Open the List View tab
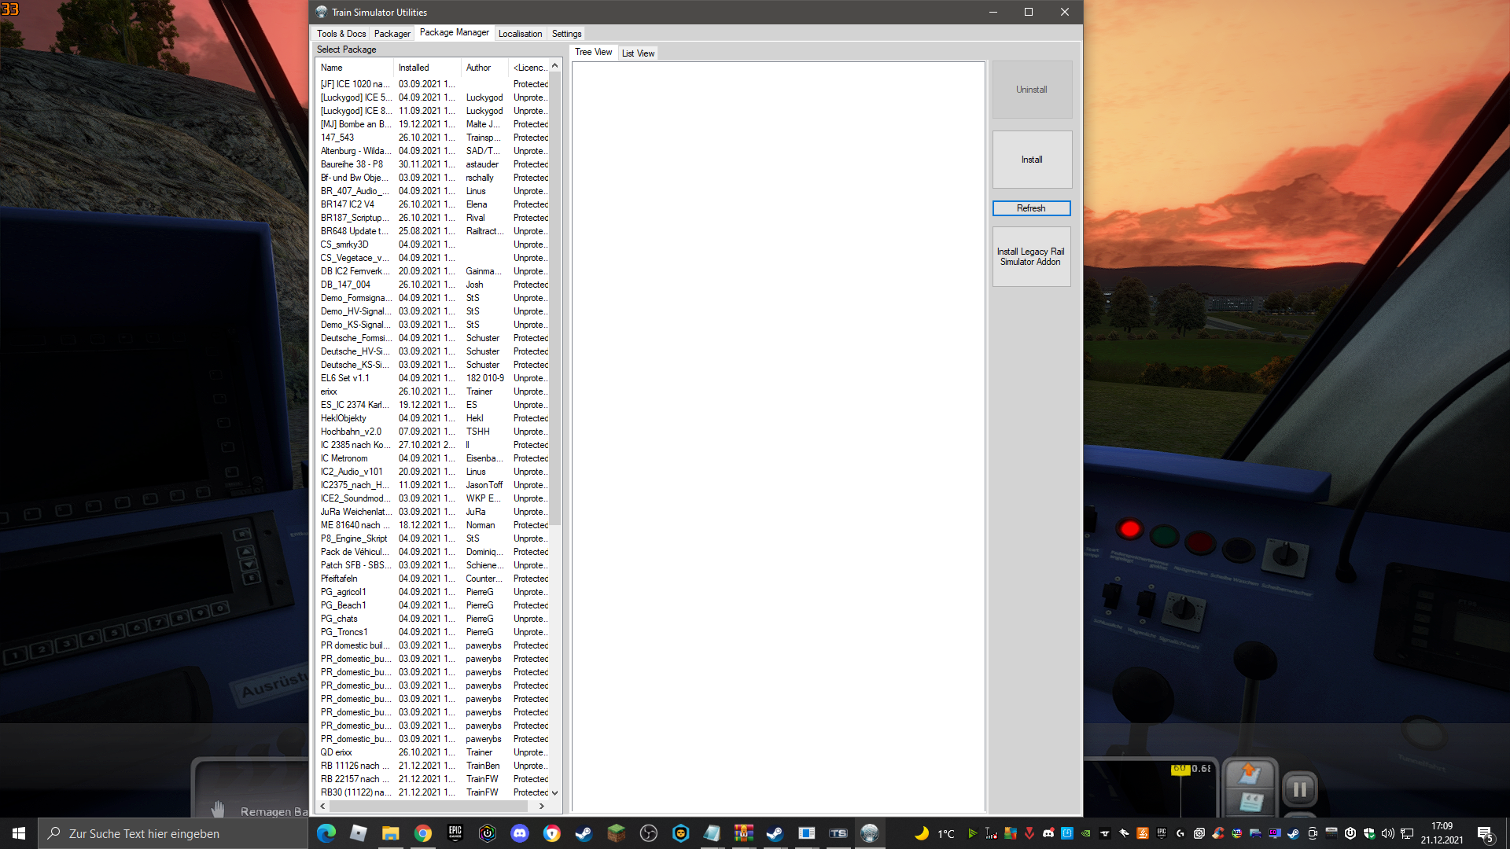The image size is (1510, 849). click(x=638, y=53)
